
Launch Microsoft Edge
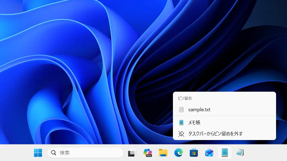(x=179, y=153)
